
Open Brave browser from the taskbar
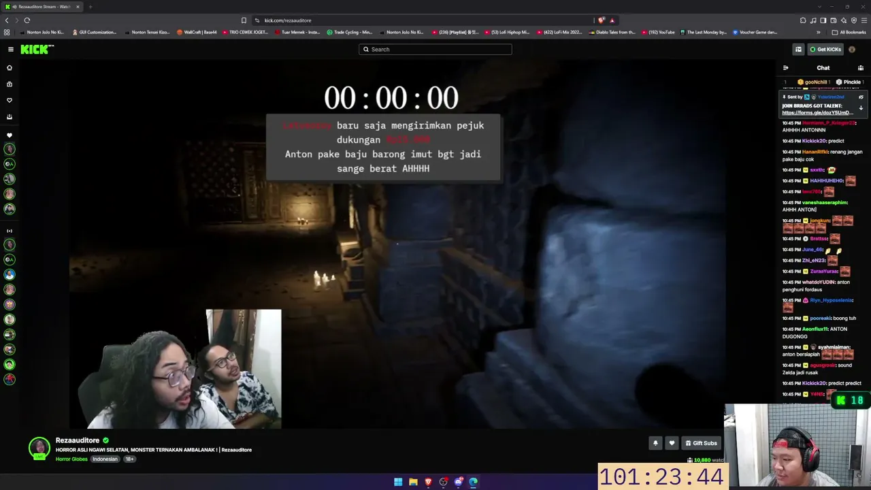point(428,482)
